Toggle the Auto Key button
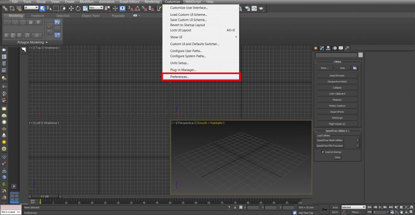 click(x=335, y=208)
